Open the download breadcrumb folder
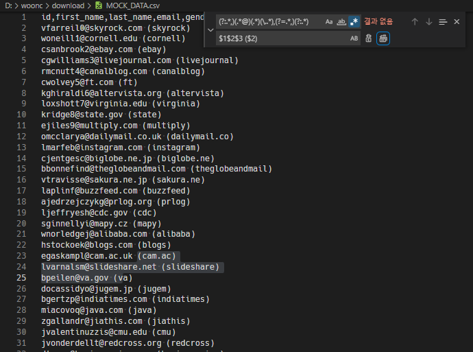473x352 pixels. click(68, 5)
